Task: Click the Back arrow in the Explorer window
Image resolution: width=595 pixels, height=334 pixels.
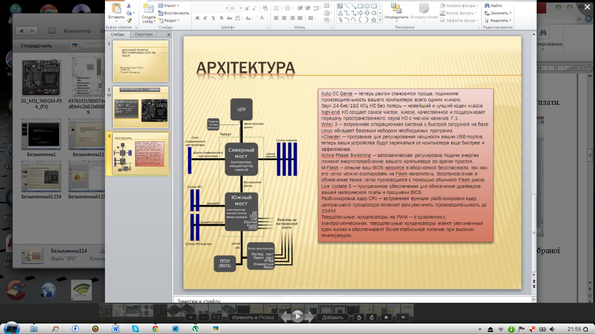Action: pos(21,31)
